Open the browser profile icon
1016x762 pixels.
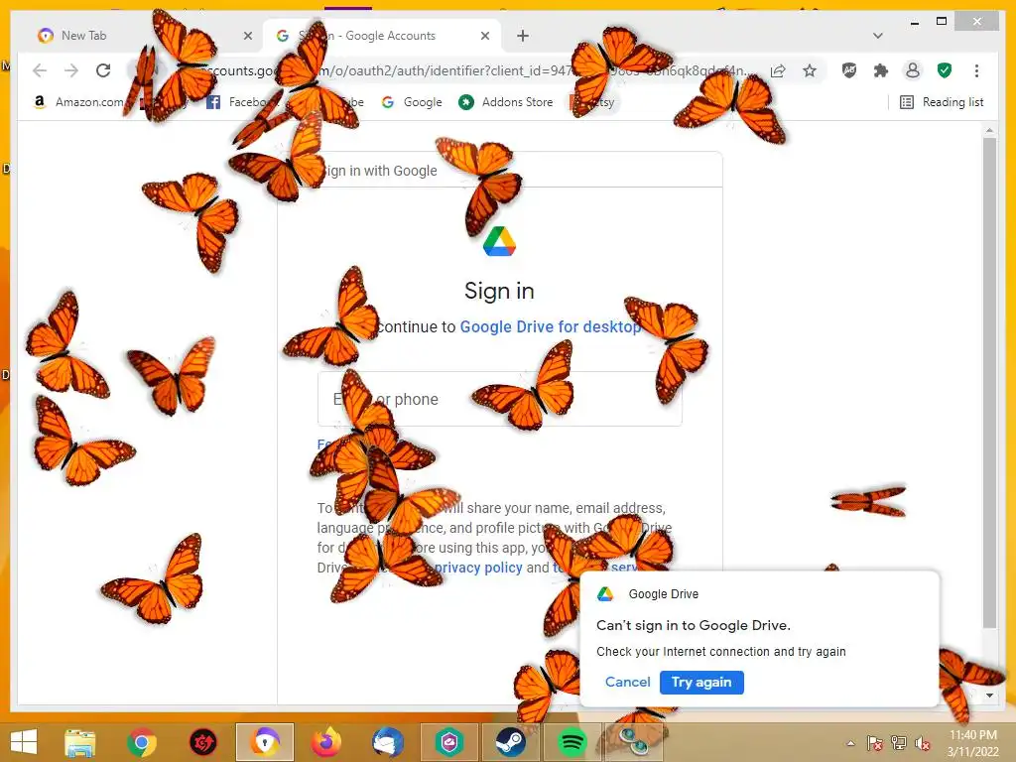[x=913, y=70]
